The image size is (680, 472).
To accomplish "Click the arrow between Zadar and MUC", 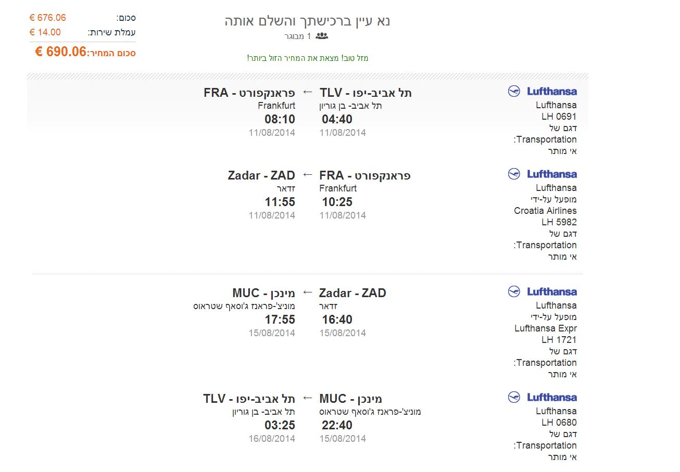I will (x=308, y=292).
